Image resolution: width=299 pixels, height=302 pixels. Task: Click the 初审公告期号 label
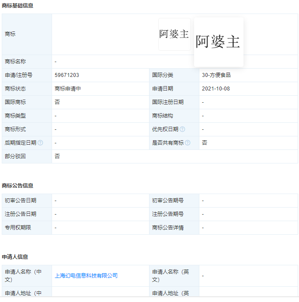click(x=168, y=201)
